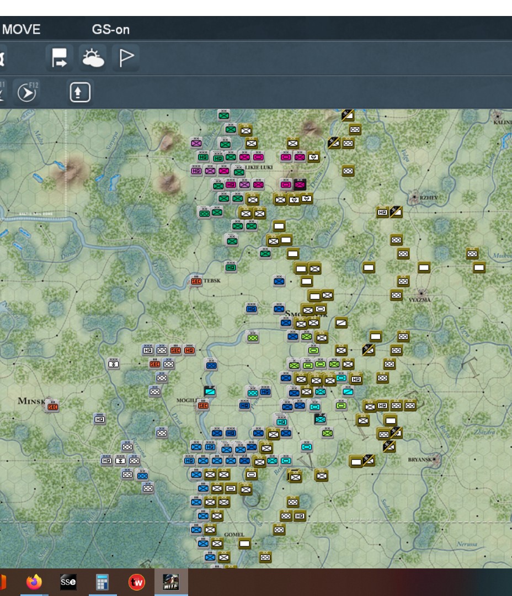This screenshot has height=596, width=512.
Task: Open the calculator from the taskbar
Action: (102, 582)
